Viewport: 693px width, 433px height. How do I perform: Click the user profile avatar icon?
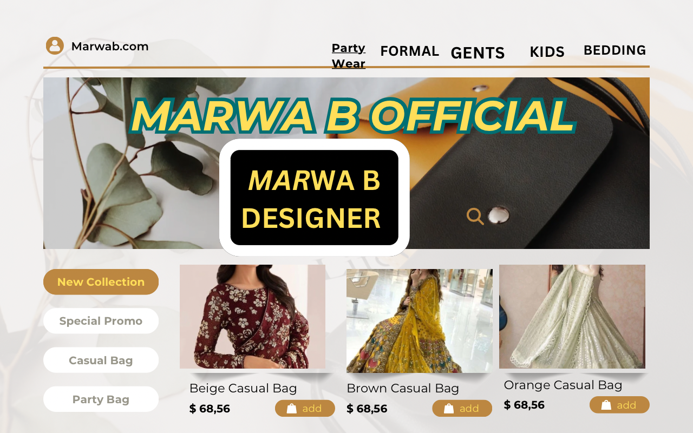[55, 45]
